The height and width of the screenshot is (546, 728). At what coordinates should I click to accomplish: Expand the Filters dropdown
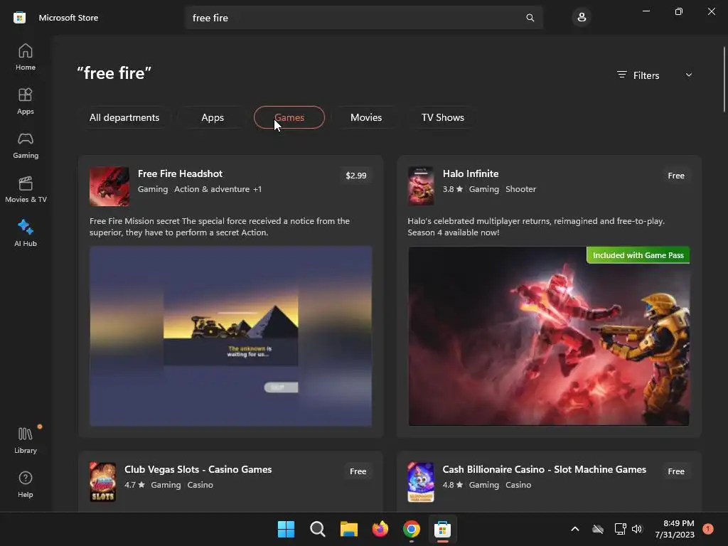point(655,75)
